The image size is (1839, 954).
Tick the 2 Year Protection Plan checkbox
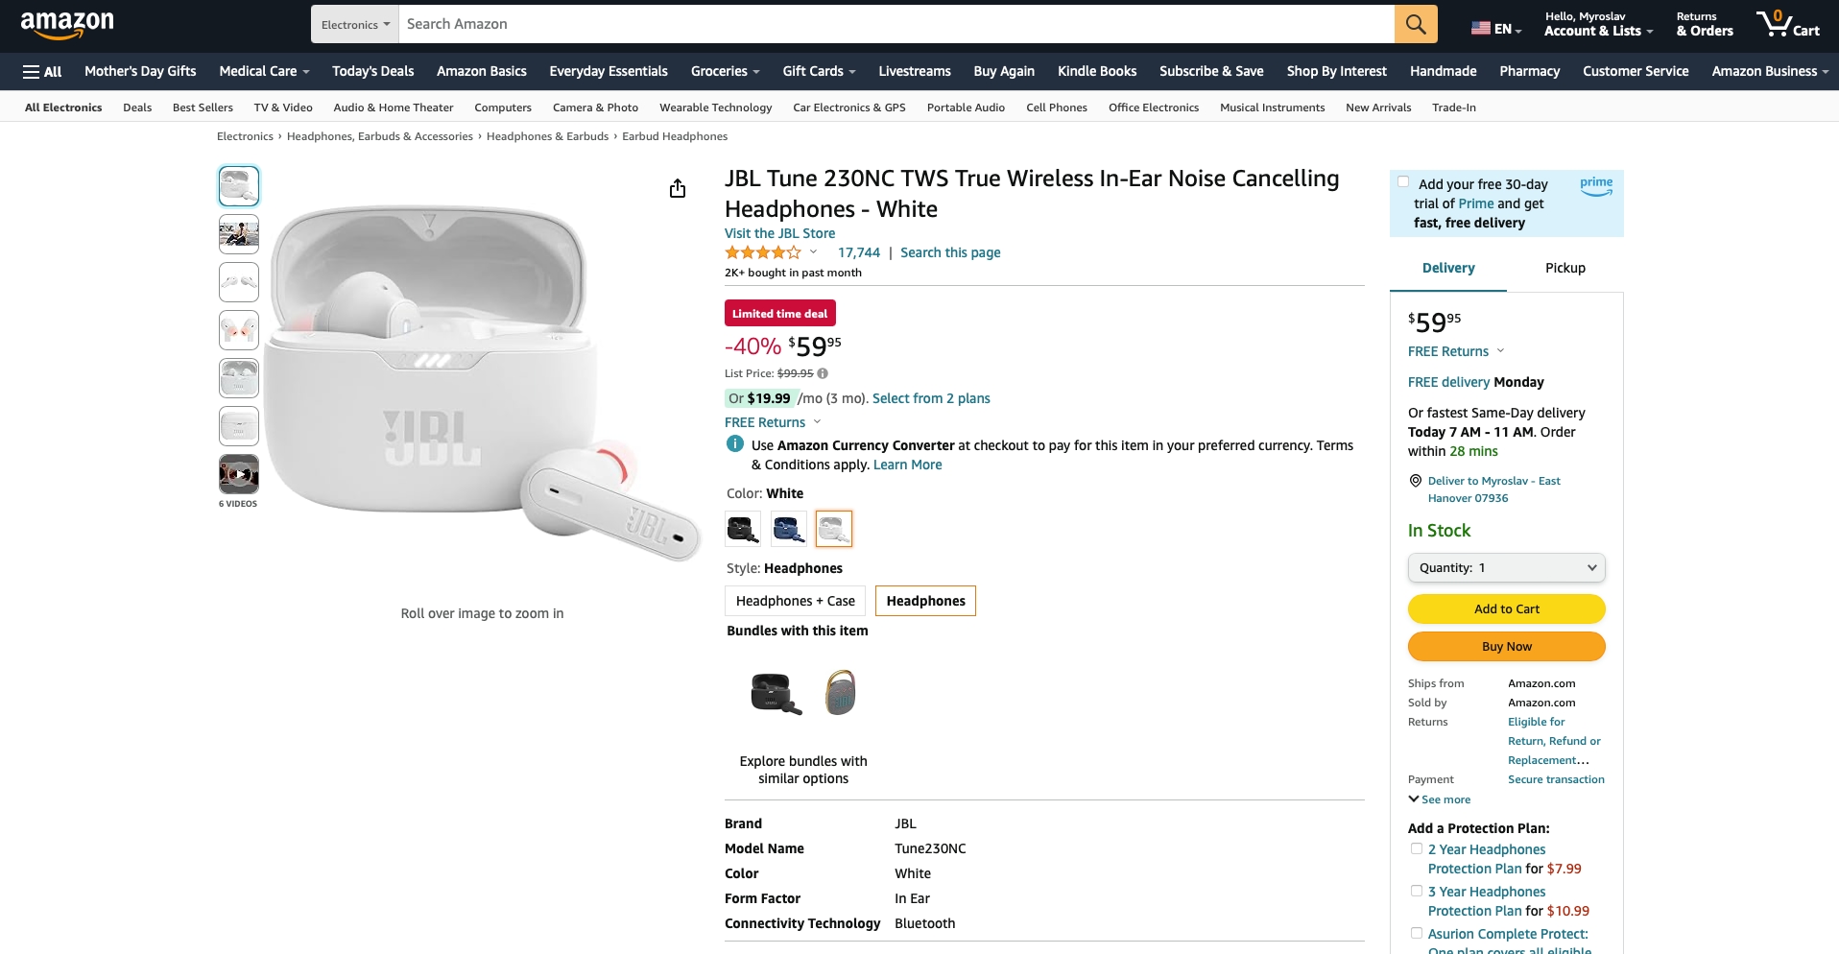click(1416, 849)
